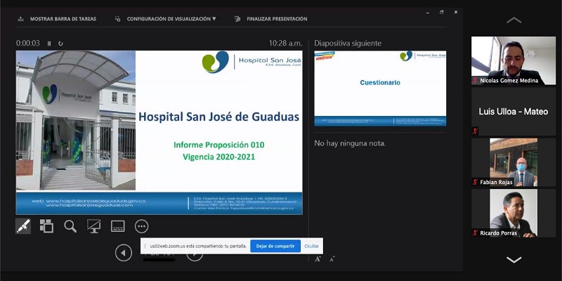
Task: Toggle subtitles button
Action: pyautogui.click(x=118, y=226)
